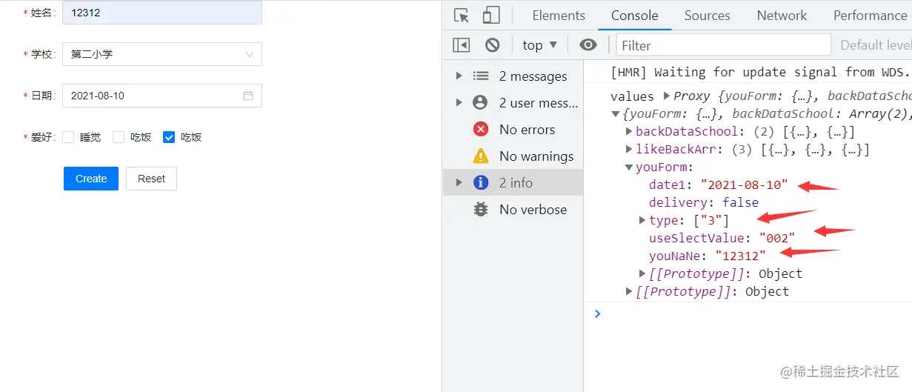Click the HMR Waiting for update message
Image resolution: width=912 pixels, height=392 pixels.
pyautogui.click(x=759, y=72)
